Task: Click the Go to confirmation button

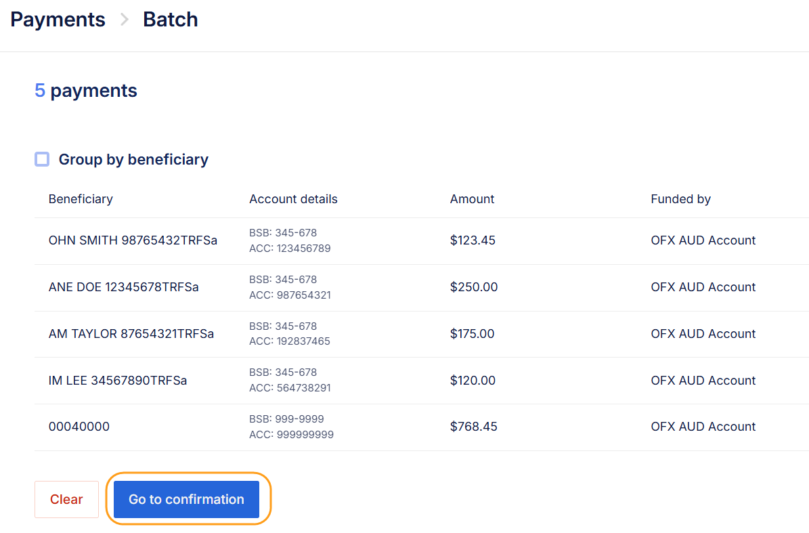Action: point(186,499)
